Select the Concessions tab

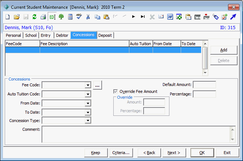(x=83, y=35)
